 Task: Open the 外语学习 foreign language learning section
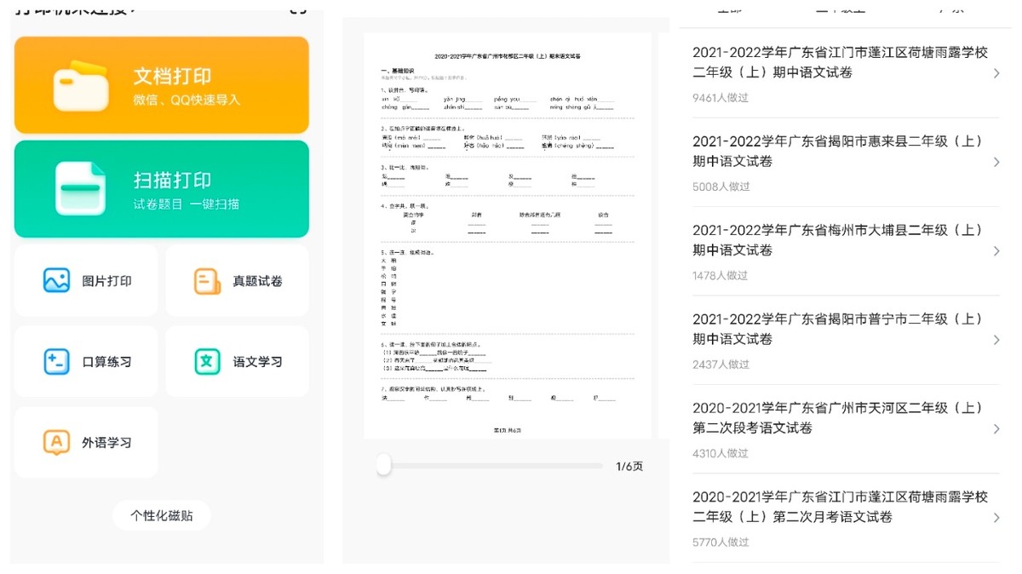point(85,442)
